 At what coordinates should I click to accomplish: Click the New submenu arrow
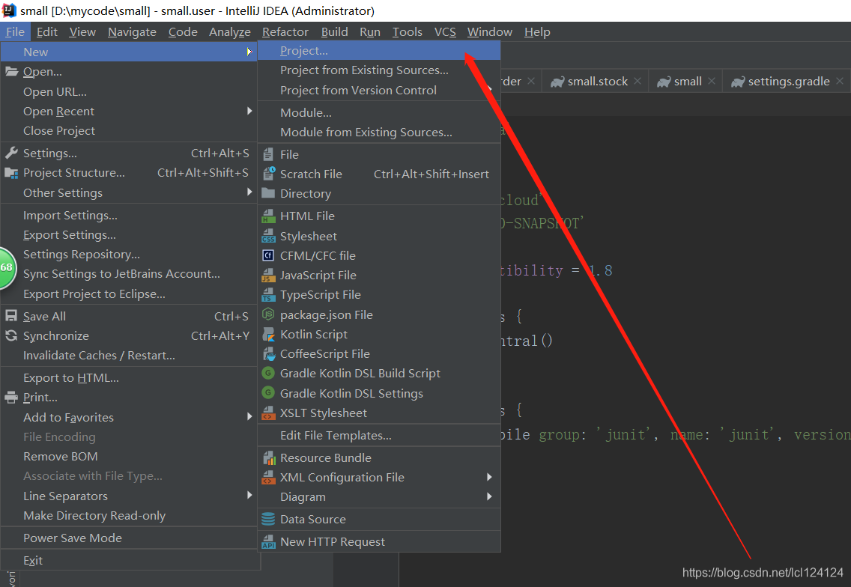(x=249, y=52)
